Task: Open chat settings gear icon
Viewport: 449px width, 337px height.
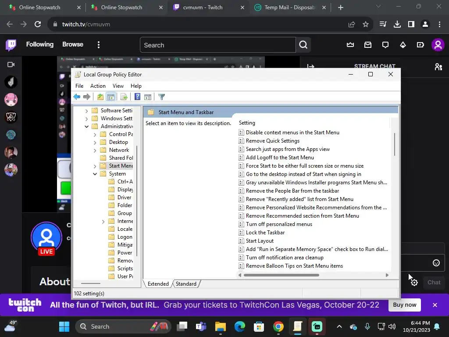Action: [414, 283]
